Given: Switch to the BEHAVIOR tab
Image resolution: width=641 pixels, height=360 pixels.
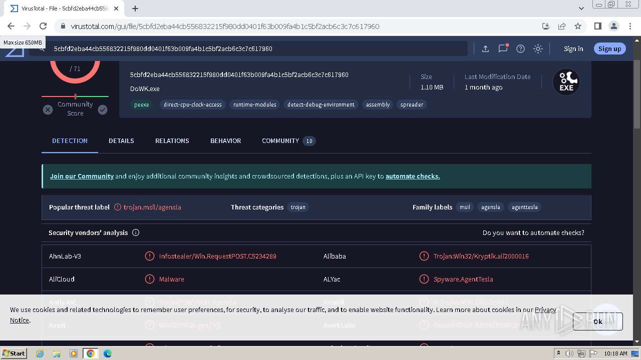Looking at the screenshot, I should pyautogui.click(x=226, y=140).
